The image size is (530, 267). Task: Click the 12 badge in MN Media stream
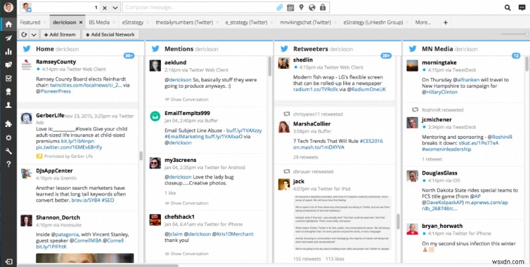516,56
